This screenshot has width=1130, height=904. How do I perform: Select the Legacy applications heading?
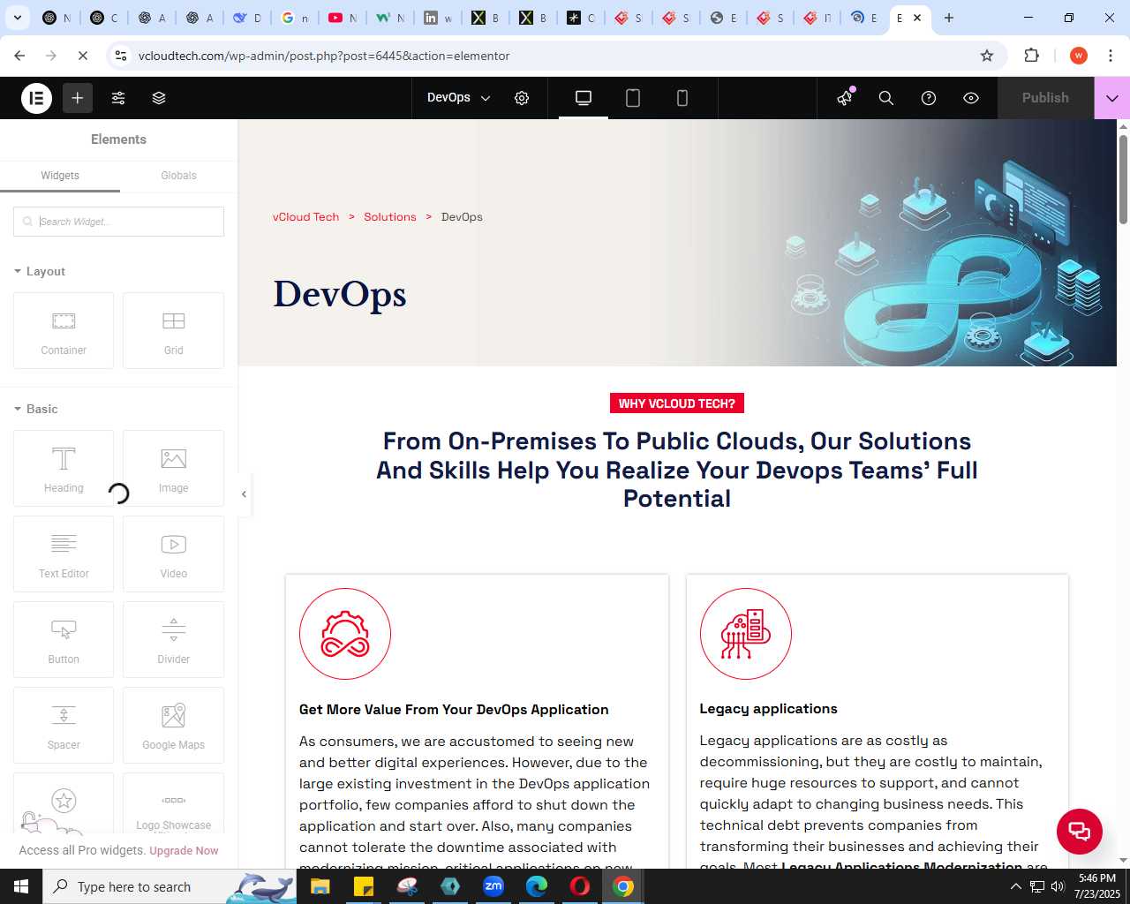coord(768,709)
